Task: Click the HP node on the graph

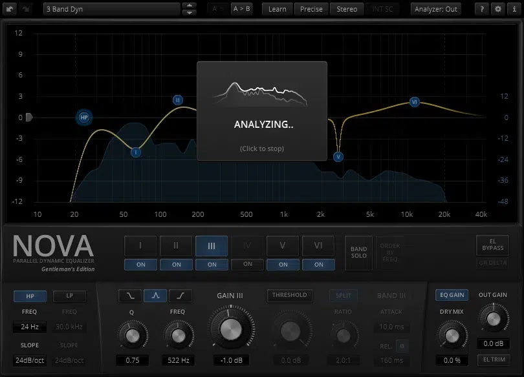Action: (83, 117)
